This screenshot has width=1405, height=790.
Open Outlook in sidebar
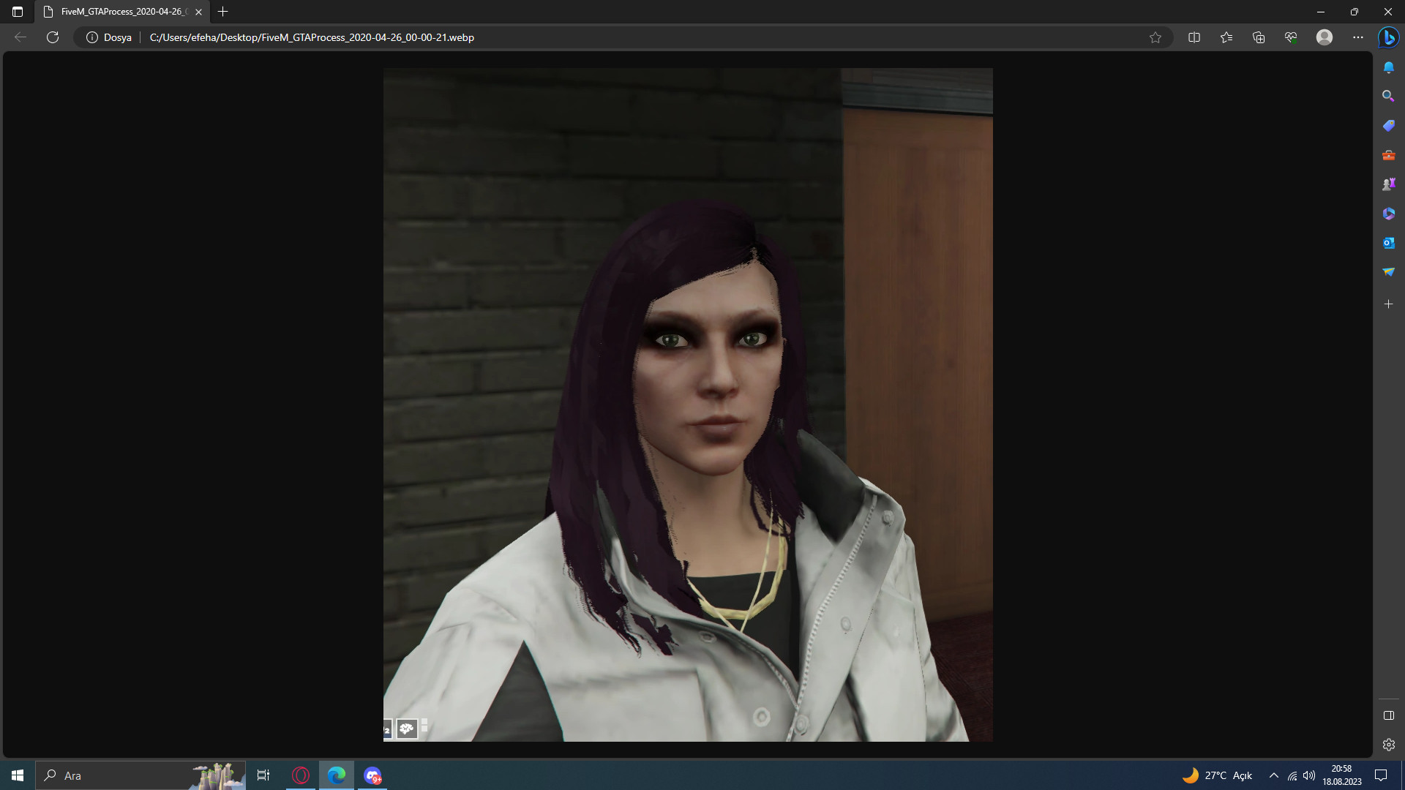1388,243
